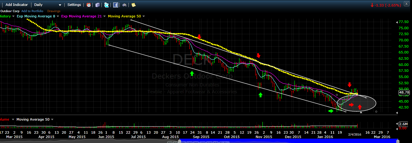Select the volume pane Moving Average 50 label

point(33,119)
